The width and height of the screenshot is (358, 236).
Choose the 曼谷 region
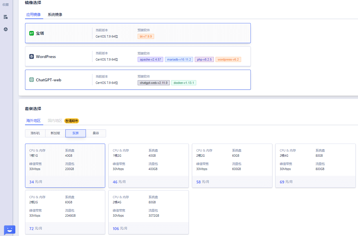point(96,133)
